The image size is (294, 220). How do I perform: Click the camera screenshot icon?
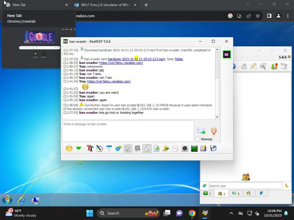point(185,149)
